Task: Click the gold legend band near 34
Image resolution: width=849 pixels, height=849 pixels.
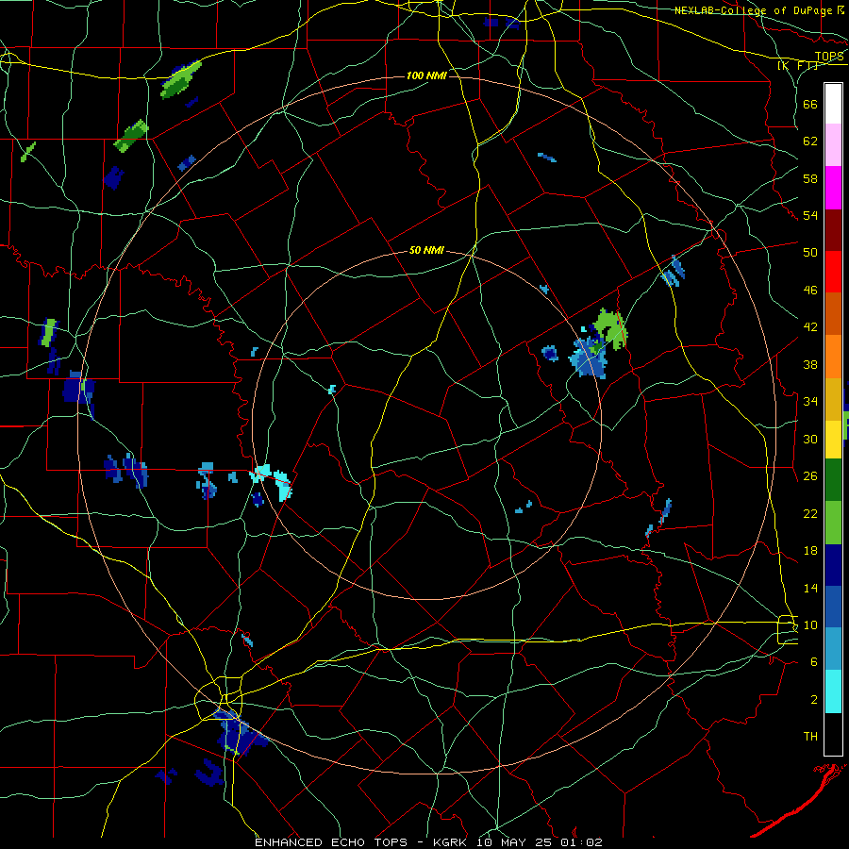Action: coord(833,399)
